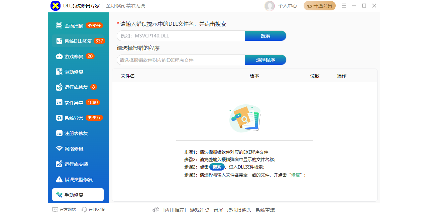
Task: Open 系统异常 gear icon in sidebar
Action: pyautogui.click(x=59, y=118)
